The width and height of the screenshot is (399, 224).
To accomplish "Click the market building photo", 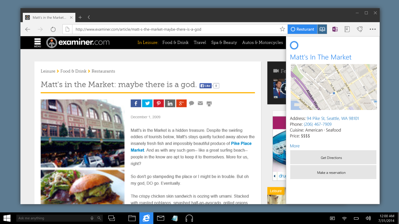I will click(x=83, y=133).
